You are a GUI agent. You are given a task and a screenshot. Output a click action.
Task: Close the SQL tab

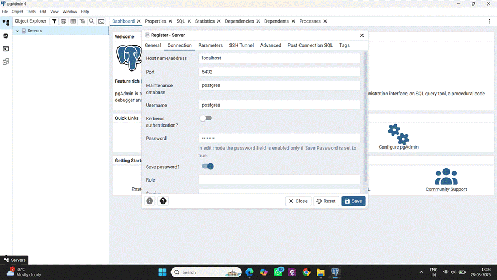189,21
